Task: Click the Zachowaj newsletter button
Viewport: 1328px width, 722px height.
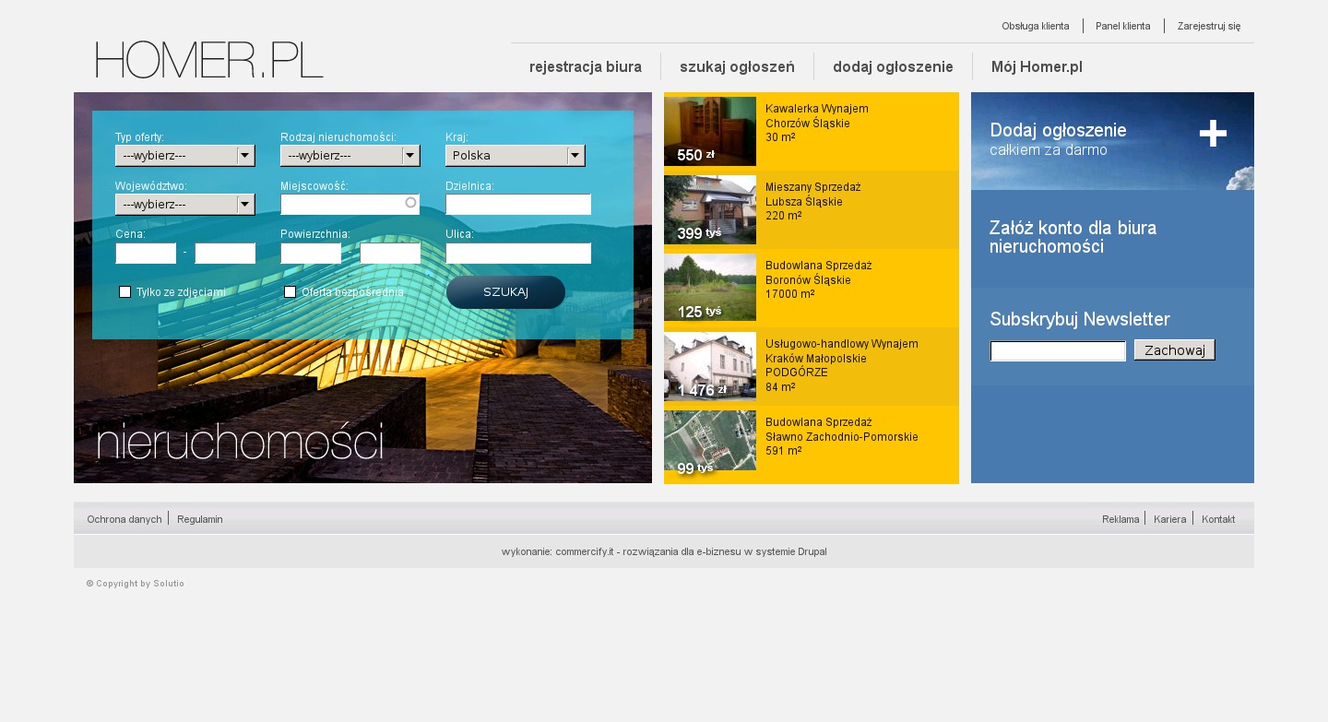Action: point(1174,350)
